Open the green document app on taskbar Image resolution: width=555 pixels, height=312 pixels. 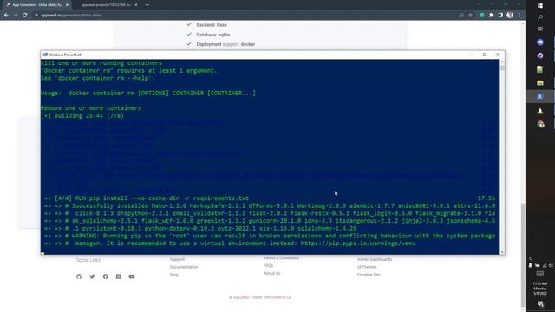pos(540,69)
